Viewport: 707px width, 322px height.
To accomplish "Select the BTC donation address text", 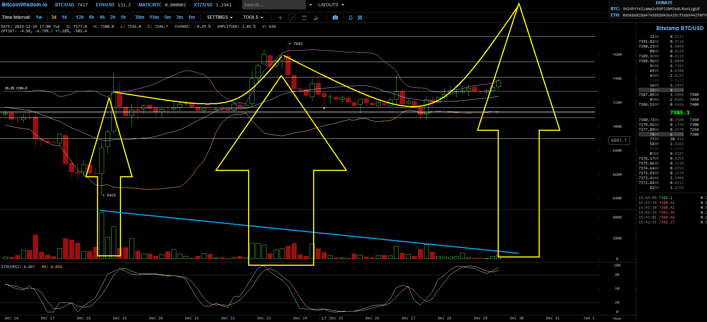I will (661, 9).
